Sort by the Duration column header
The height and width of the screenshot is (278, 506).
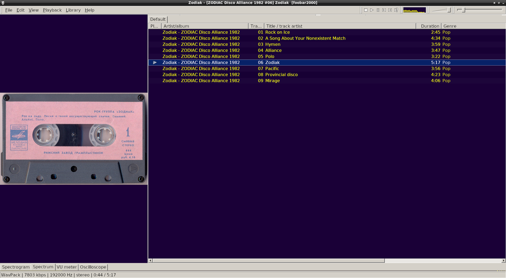point(429,26)
